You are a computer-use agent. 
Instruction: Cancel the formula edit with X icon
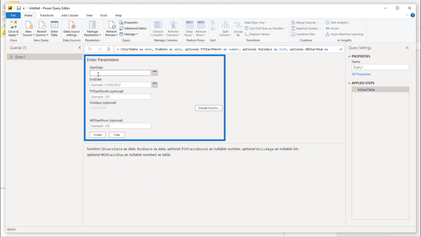pos(90,49)
